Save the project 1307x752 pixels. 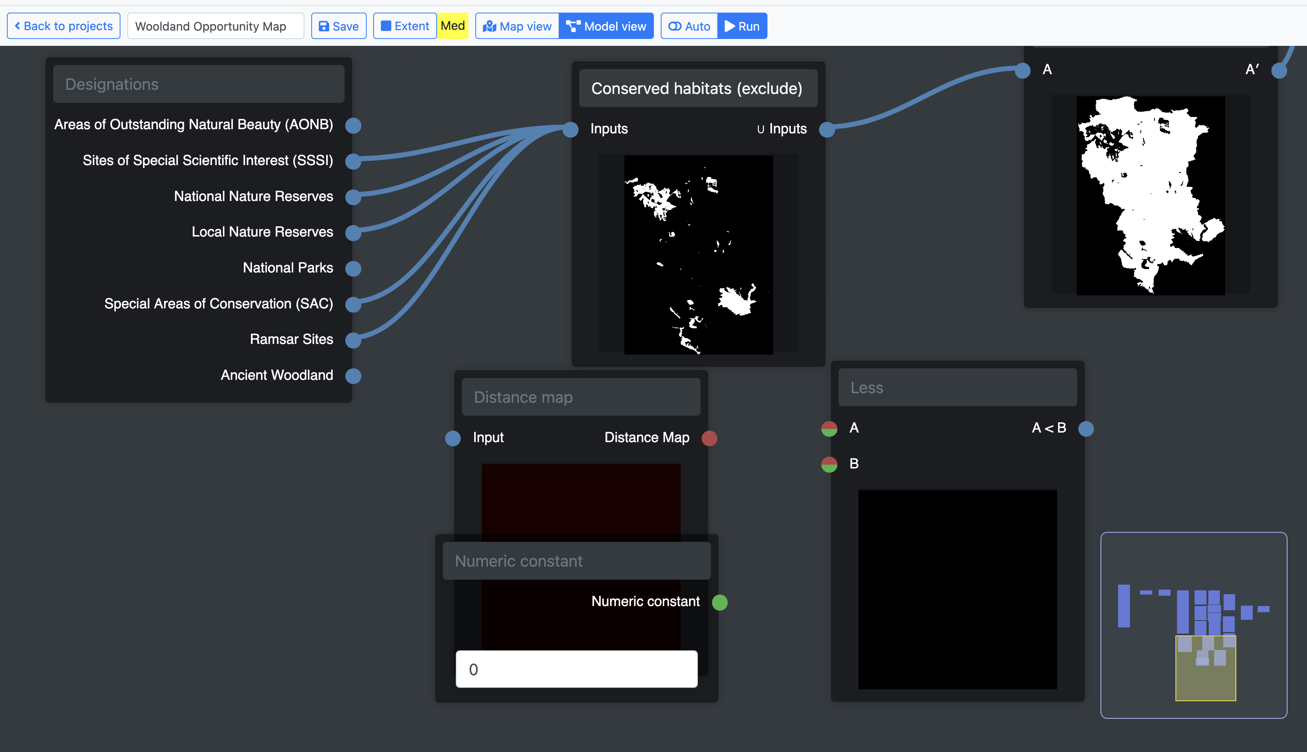click(x=338, y=26)
